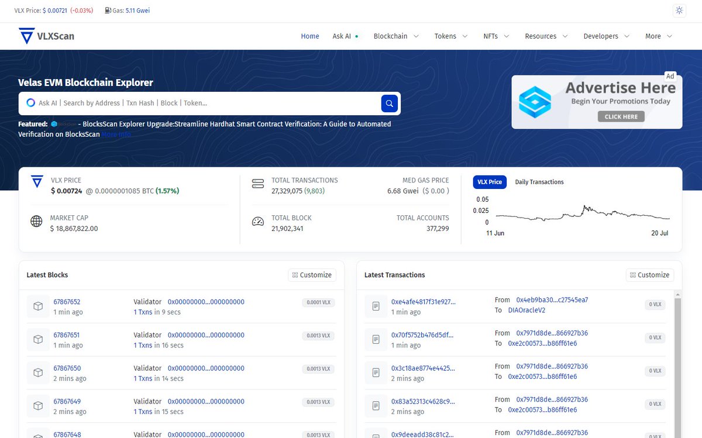
Task: Click total transactions value 27,329,075
Action: 287,191
